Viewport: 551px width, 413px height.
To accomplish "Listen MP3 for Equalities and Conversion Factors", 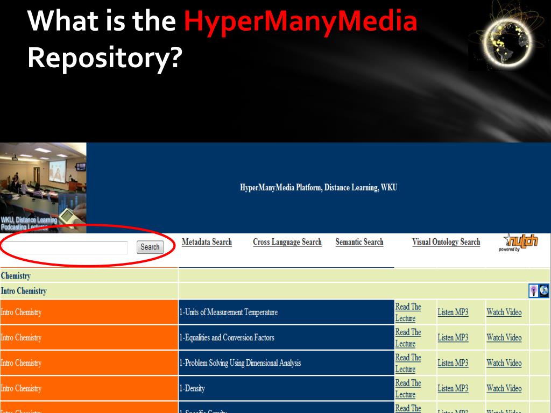I will click(x=453, y=338).
